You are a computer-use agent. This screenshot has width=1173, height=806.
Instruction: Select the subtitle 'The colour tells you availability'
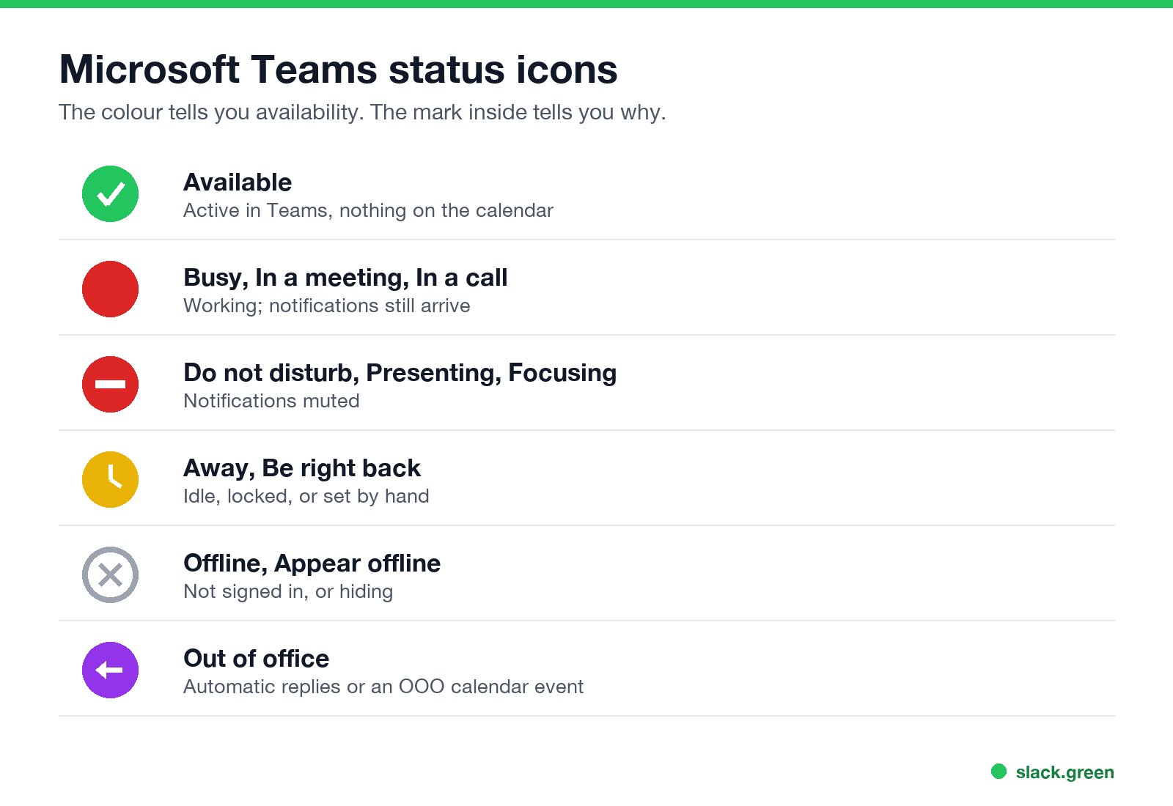pyautogui.click(x=210, y=112)
